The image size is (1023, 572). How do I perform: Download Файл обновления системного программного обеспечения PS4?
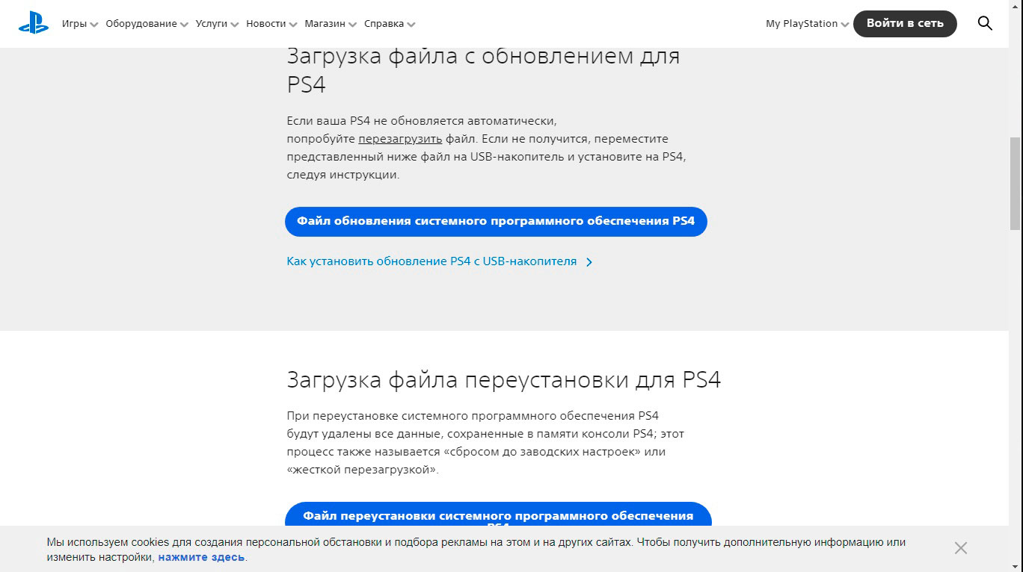click(x=496, y=222)
